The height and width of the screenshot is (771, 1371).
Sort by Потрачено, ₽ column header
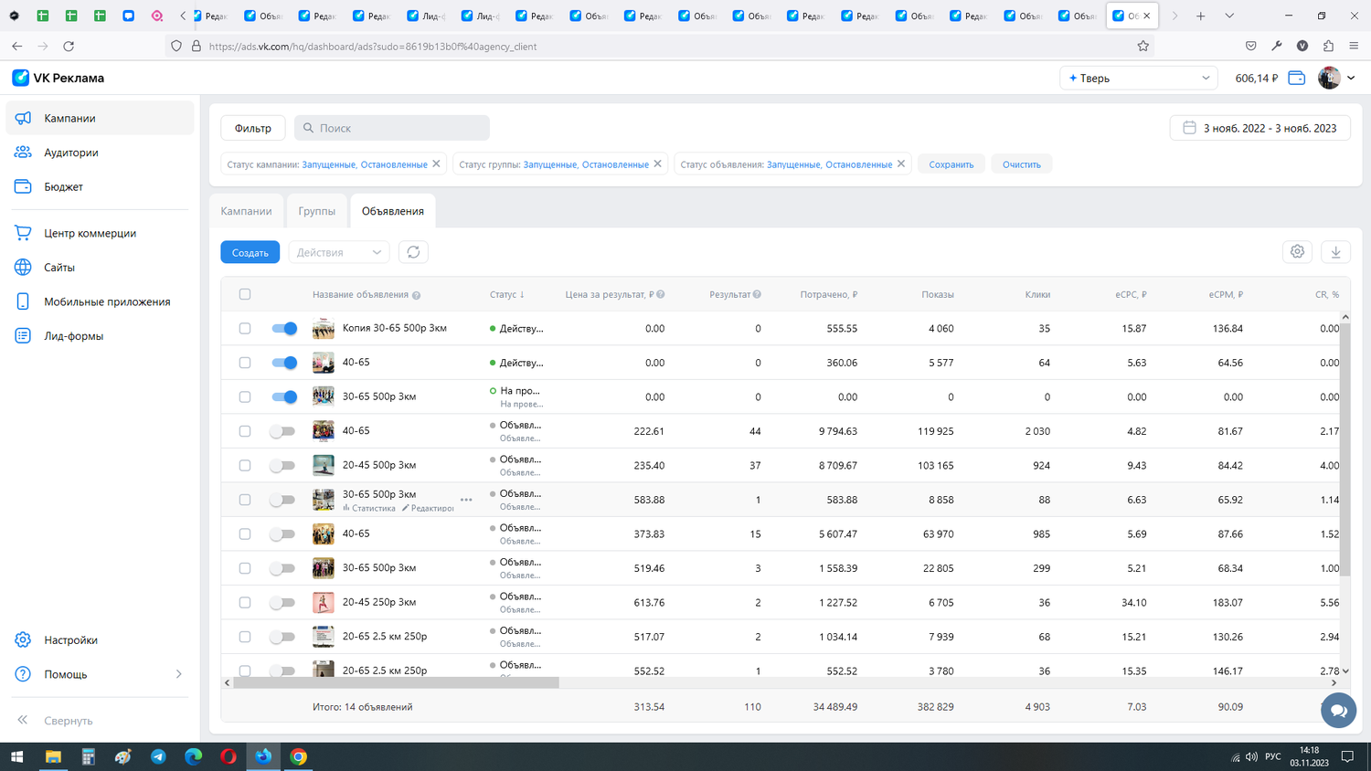(x=828, y=294)
